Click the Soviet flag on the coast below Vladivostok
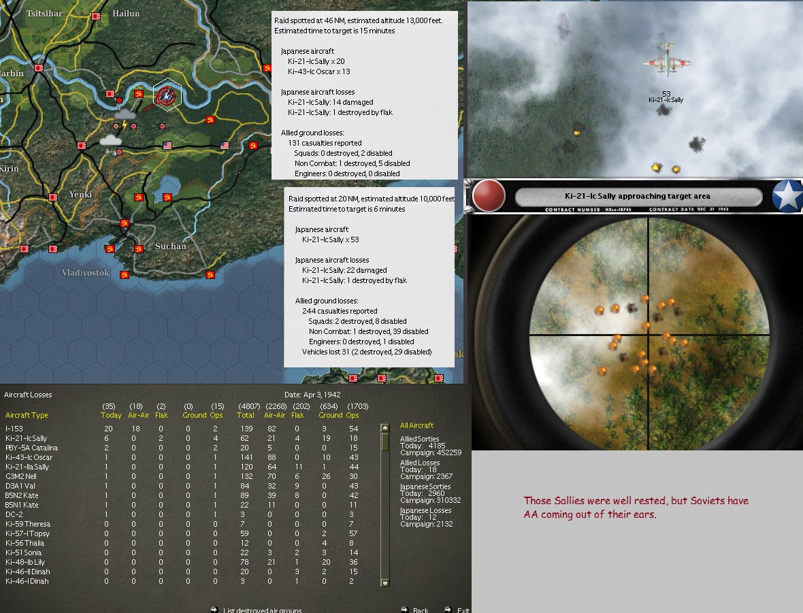Viewport: 803px width, 613px height. click(124, 275)
